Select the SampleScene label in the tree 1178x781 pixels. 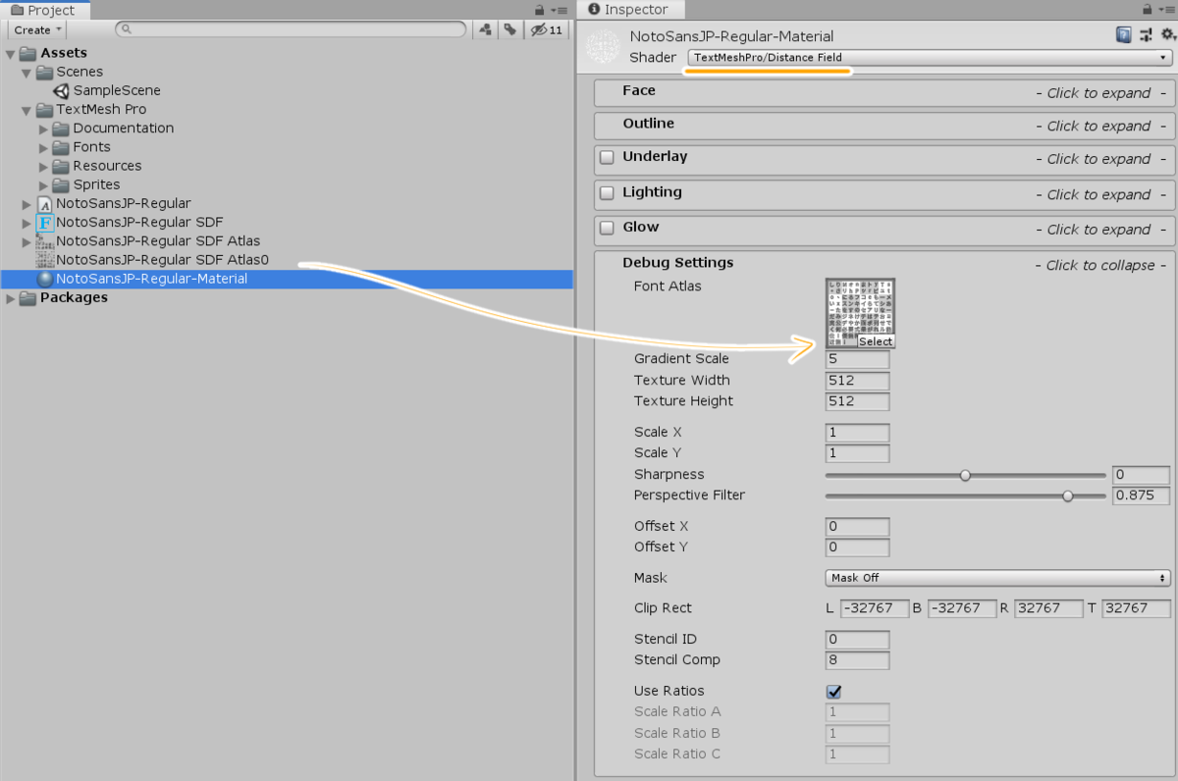point(117,90)
